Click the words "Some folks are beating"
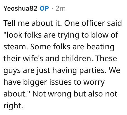Image resolution: width=127 pixels, height=115 pixels. click(72, 47)
